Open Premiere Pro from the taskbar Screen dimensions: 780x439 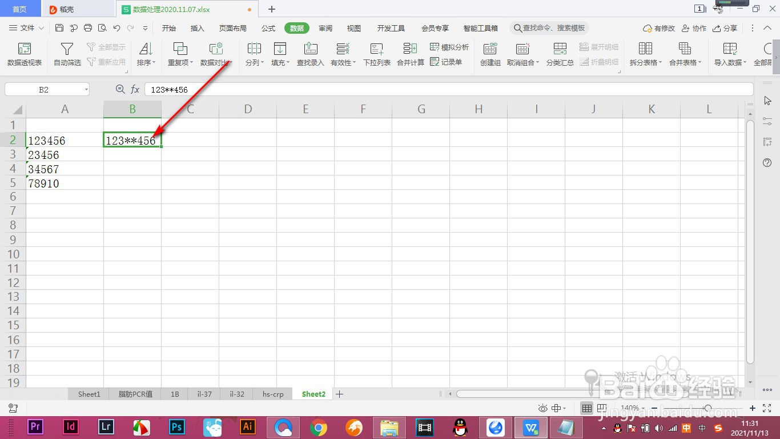coord(35,427)
